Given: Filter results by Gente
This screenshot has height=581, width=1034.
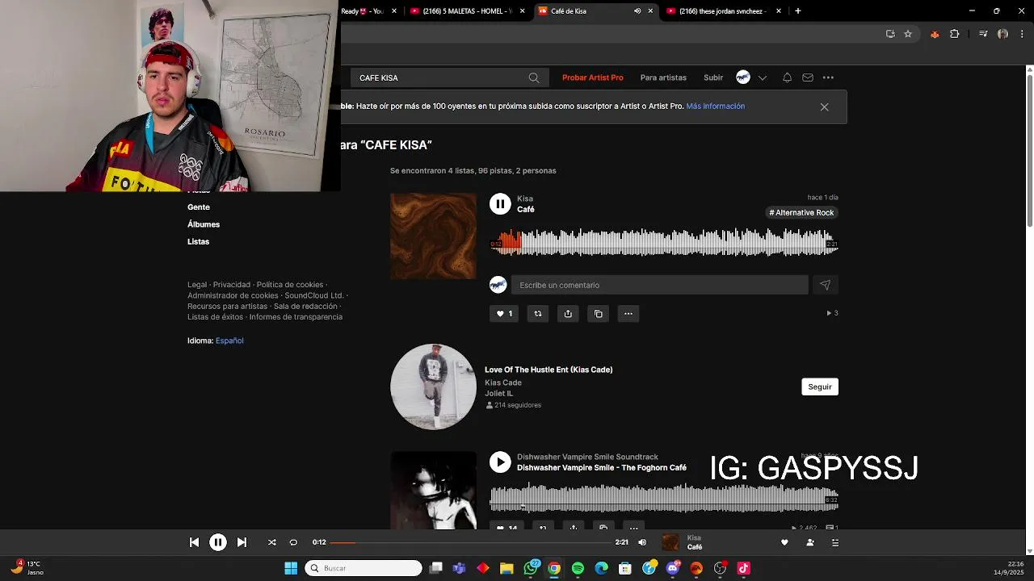Looking at the screenshot, I should tap(199, 207).
